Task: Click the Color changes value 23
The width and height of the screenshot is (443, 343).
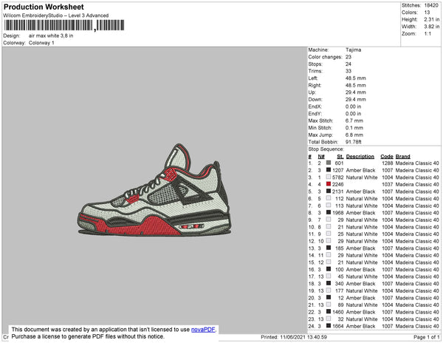Action: 348,57
